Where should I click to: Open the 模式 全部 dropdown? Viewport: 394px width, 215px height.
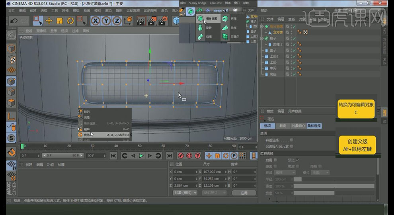click(x=320, y=172)
